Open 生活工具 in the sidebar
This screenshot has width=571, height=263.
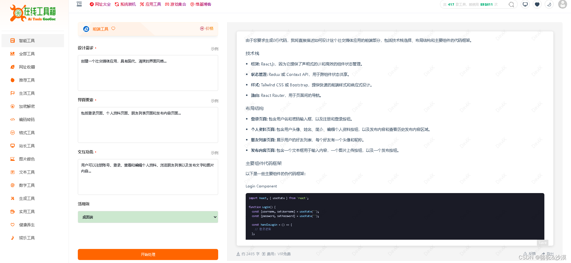pos(33,93)
